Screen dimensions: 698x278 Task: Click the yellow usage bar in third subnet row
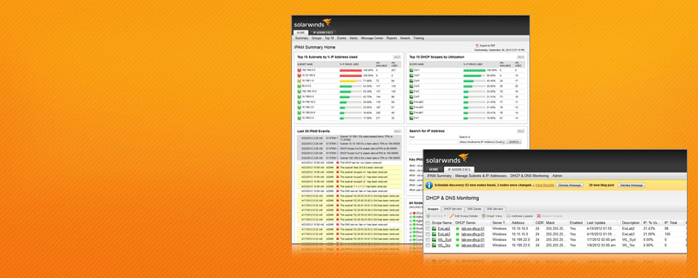tap(348, 81)
